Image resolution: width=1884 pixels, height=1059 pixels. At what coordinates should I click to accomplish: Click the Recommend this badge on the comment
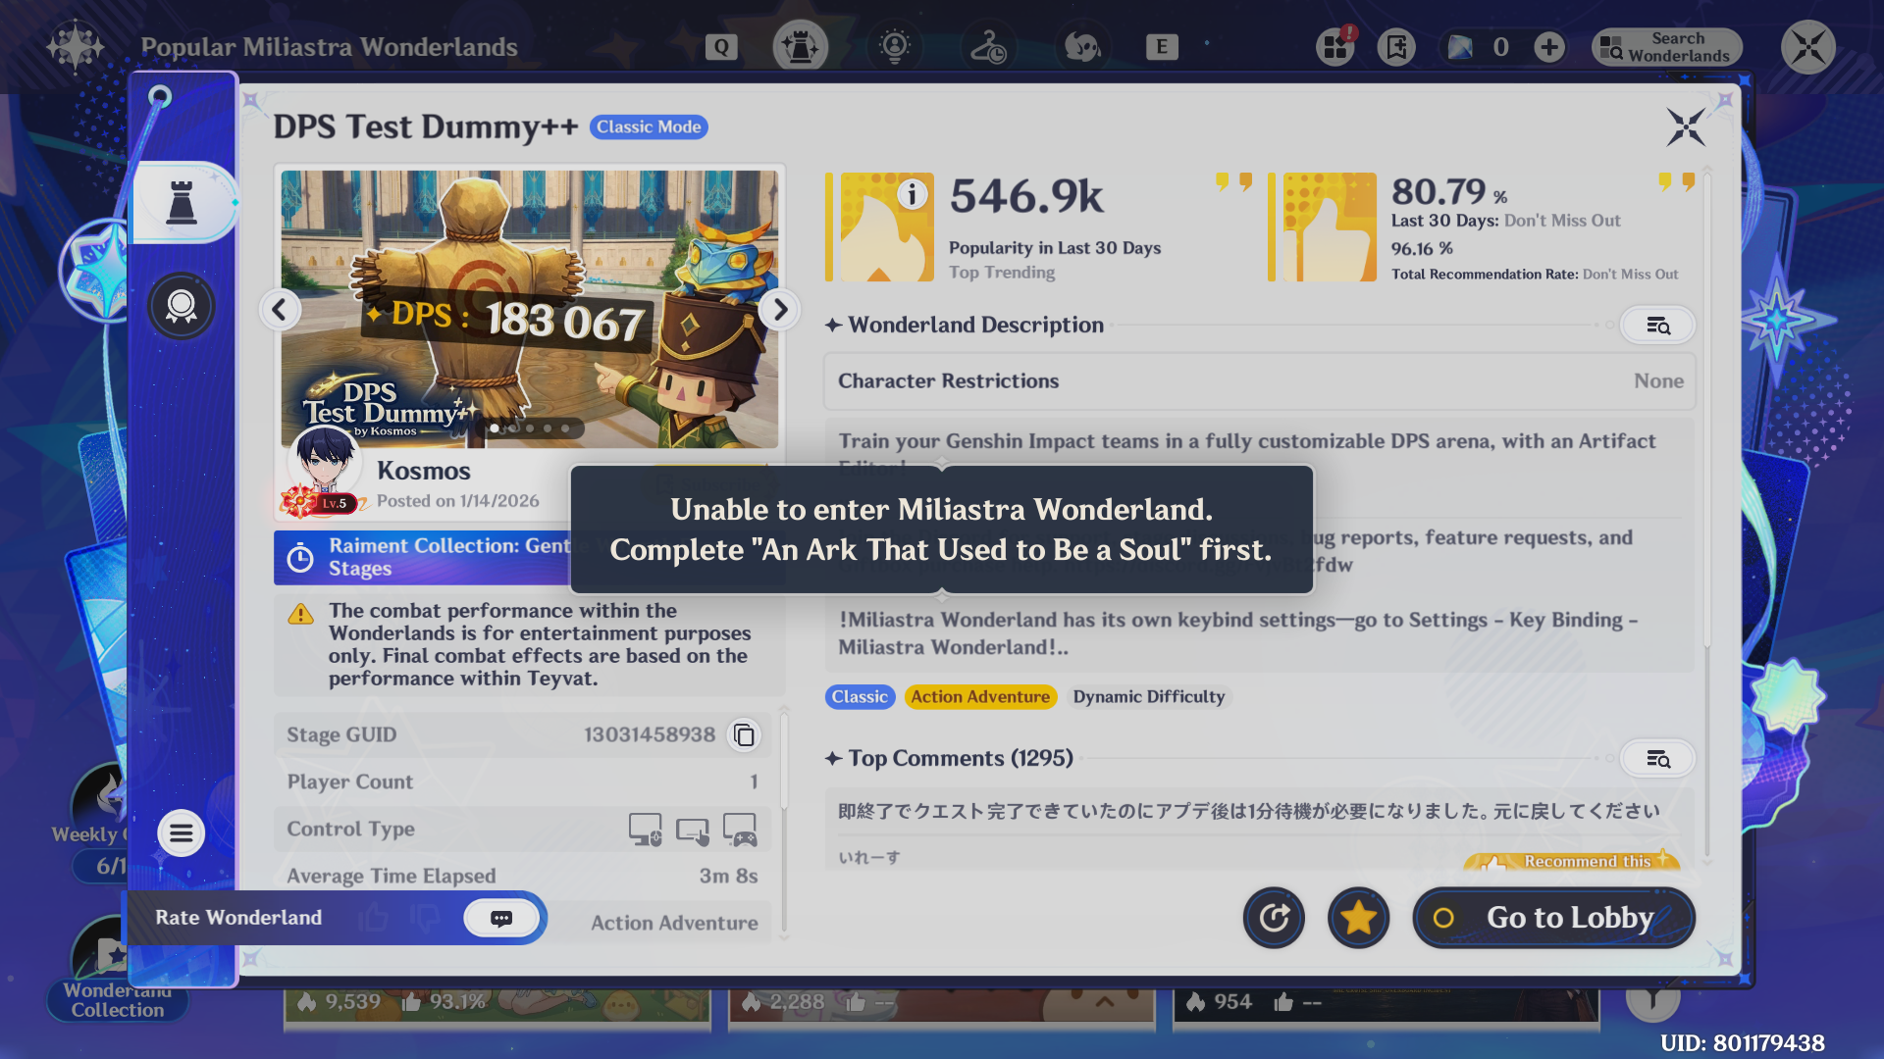[1571, 861]
